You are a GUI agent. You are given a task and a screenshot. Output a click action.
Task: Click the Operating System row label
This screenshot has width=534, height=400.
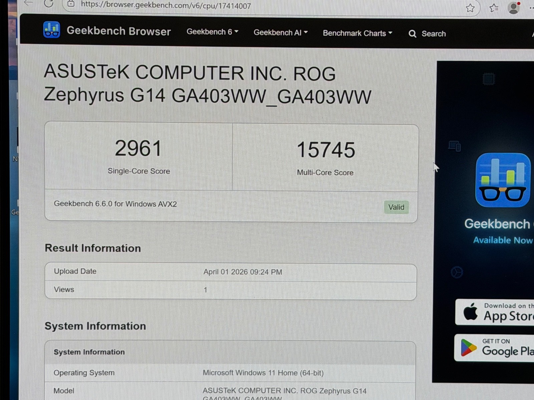point(84,373)
